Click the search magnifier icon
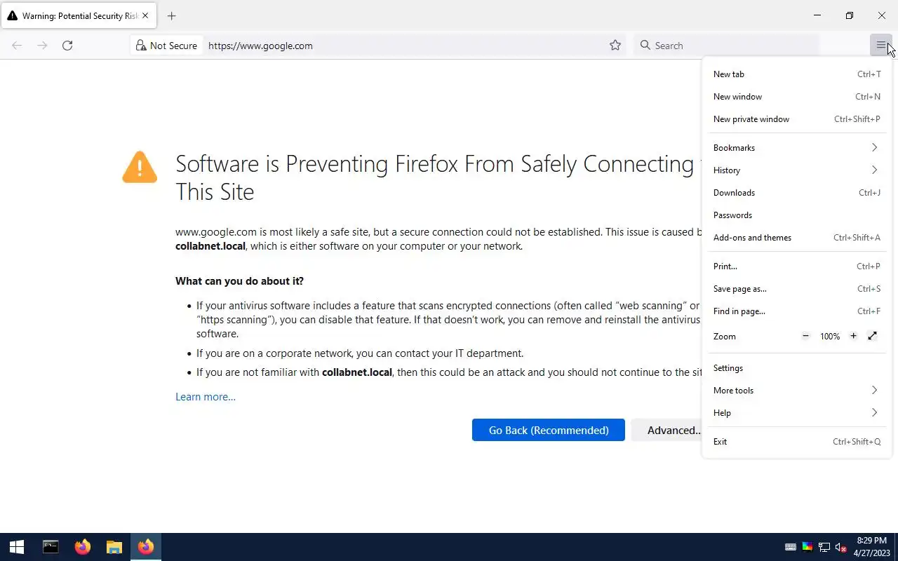This screenshot has height=561, width=898. [x=645, y=46]
